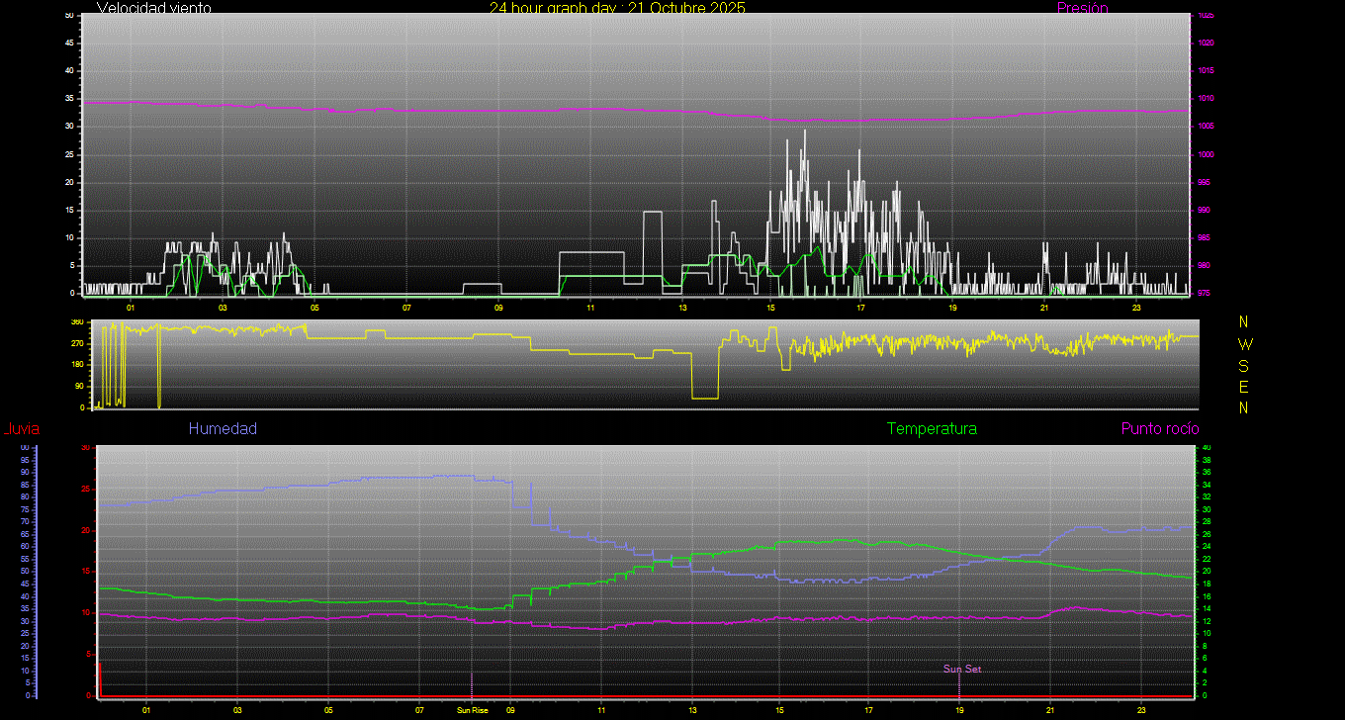Click the Punto rocío legend label
Screen dimensions: 1345x720
1159,428
